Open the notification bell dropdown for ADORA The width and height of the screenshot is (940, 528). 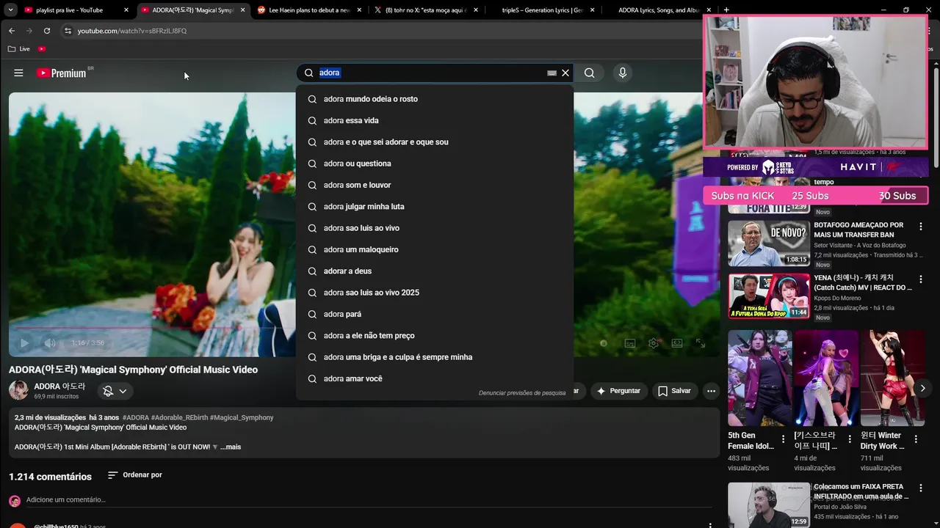(x=115, y=391)
